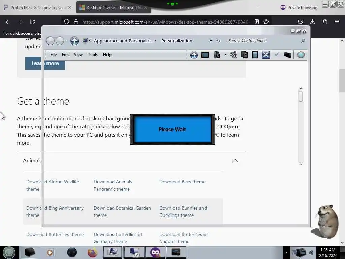Click Download Butterflies of Nagpur theme link
Image resolution: width=345 pixels, height=259 pixels.
(x=184, y=238)
